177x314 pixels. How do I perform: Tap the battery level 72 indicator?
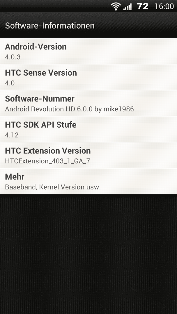point(143,6)
